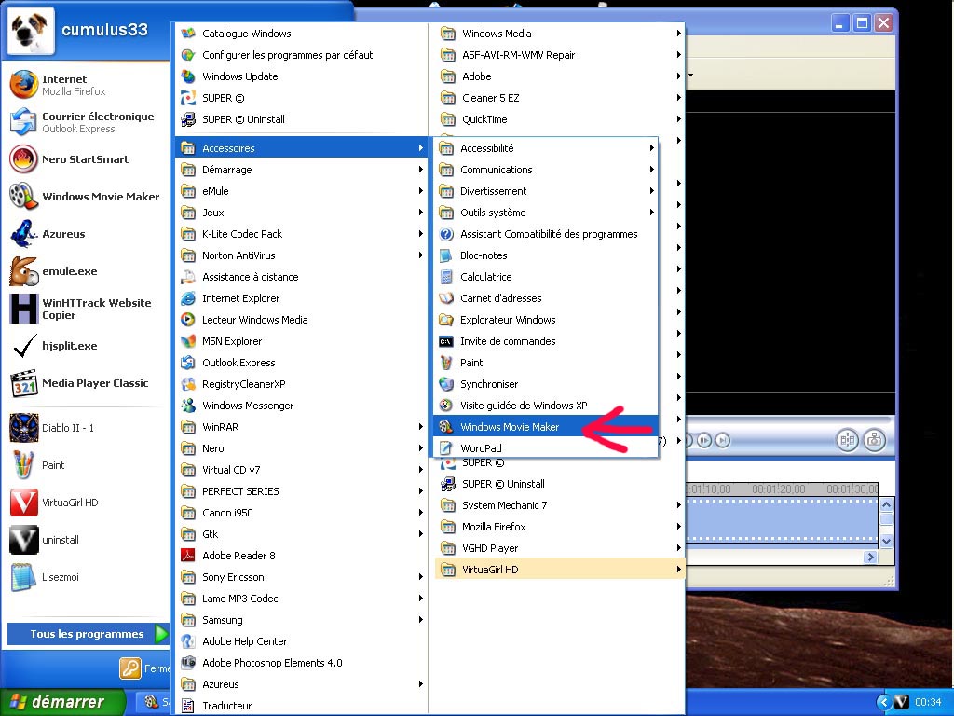Viewport: 954px width, 716px height.
Task: Launch Azureus blue frog icon in left pane
Action: pyautogui.click(x=23, y=234)
